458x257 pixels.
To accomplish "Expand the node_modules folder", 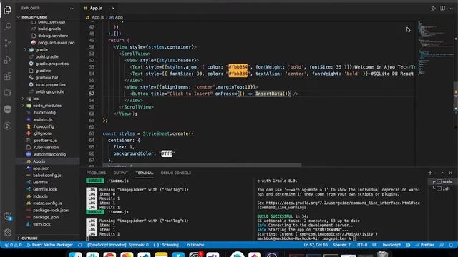I will tap(47, 106).
